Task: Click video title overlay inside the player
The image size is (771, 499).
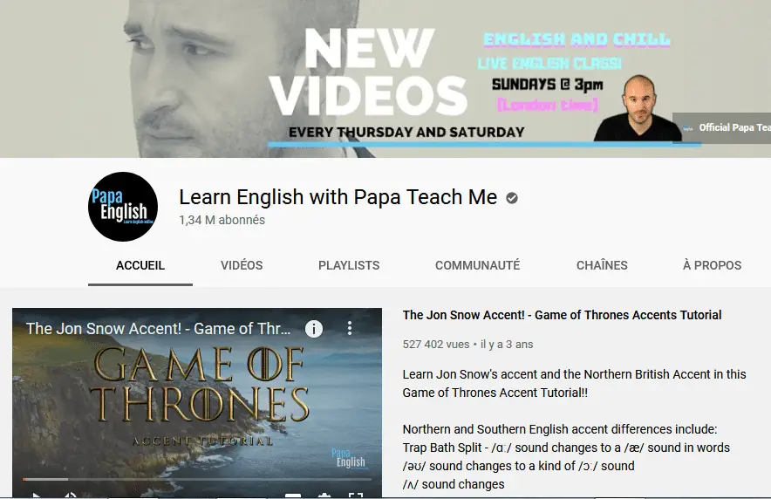Action: 158,328
